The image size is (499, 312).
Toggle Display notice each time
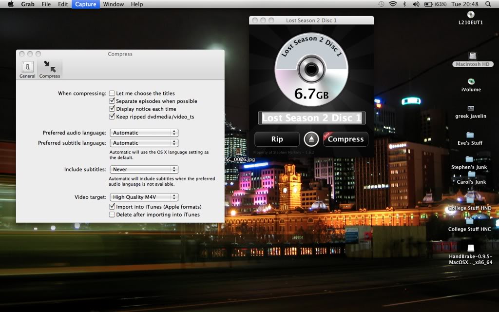coord(112,109)
